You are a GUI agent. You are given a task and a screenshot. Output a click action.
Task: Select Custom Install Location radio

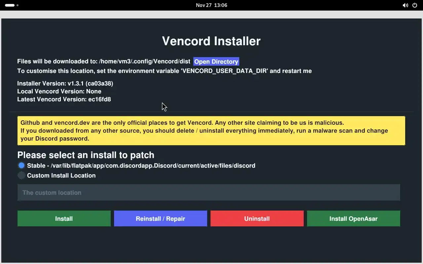tap(21, 175)
